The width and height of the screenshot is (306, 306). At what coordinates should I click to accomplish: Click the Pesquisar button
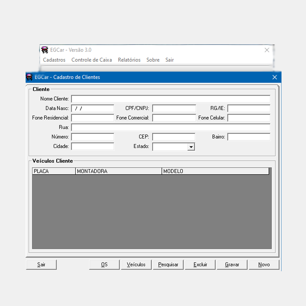[168, 265]
